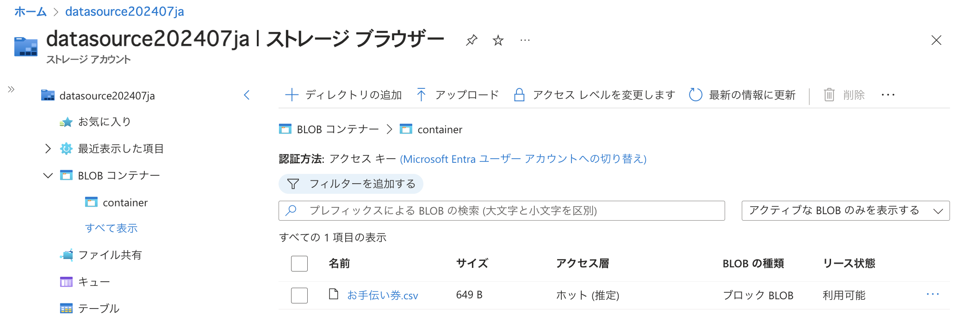Screen dimensions: 956x321
Task: Close the storage browser blade
Action: pos(936,40)
